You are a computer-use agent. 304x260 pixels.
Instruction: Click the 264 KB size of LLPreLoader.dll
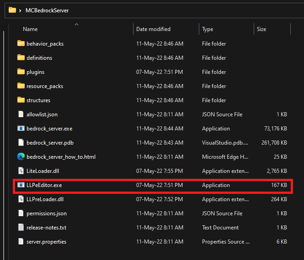click(279, 199)
